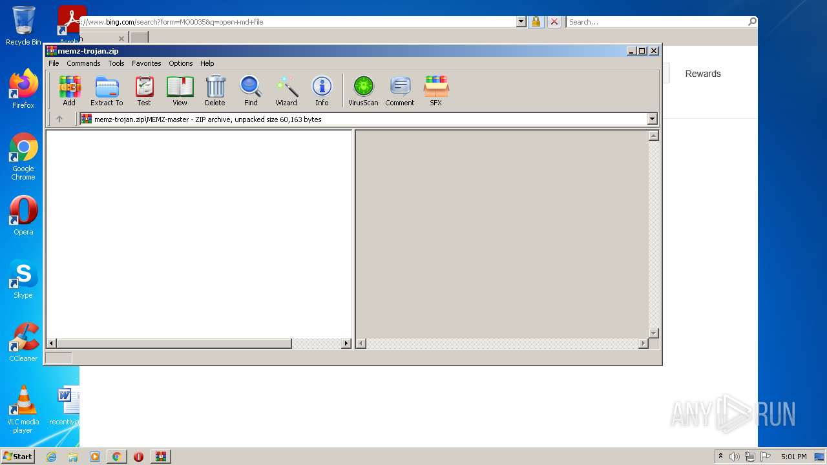Viewport: 827px width, 465px height.
Task: Open CCleaner desktop shortcut
Action: click(x=23, y=342)
